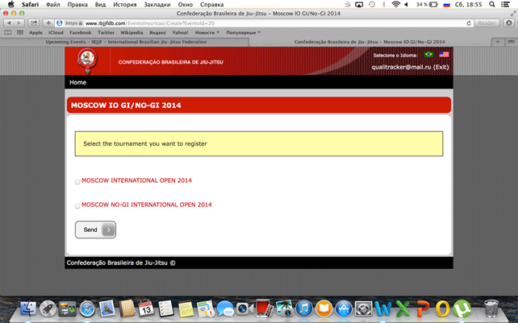
Task: Open Messages speech bubbles in the dock
Action: click(x=225, y=309)
